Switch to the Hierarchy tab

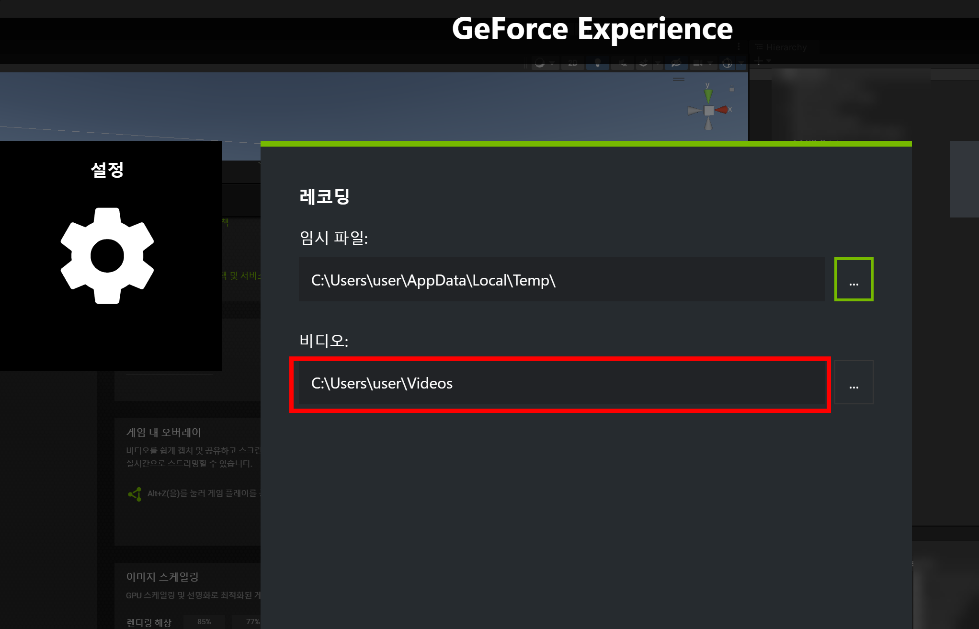pyautogui.click(x=782, y=47)
